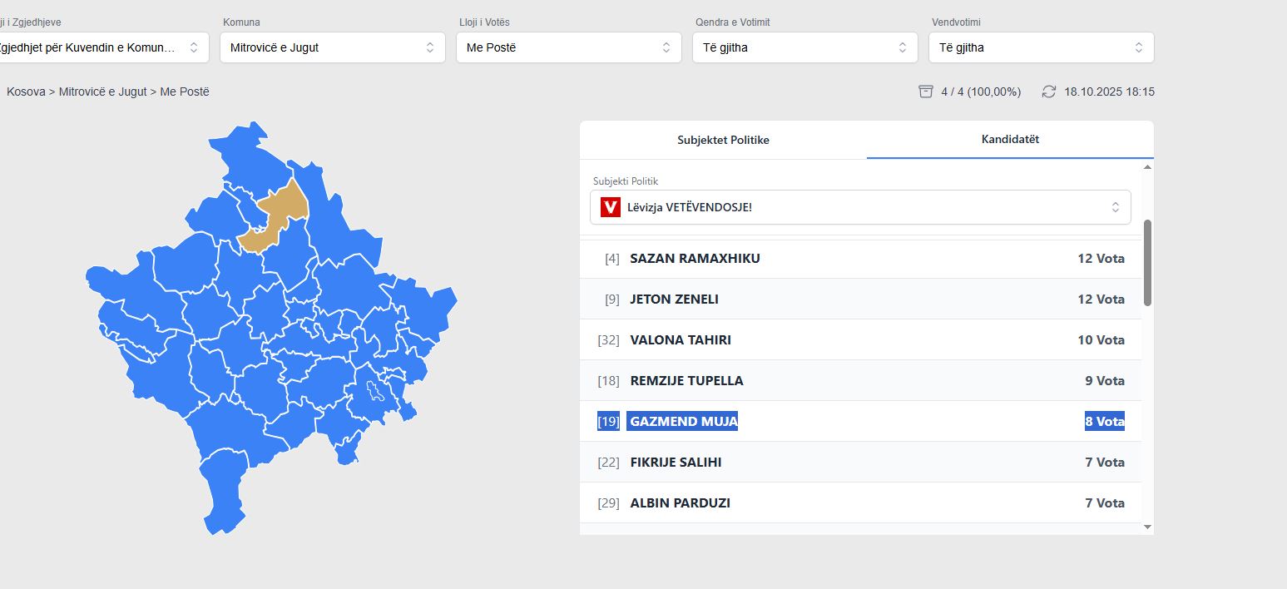1287x589 pixels.
Task: Click the scroll up arrow in candidate list
Action: tap(1148, 167)
